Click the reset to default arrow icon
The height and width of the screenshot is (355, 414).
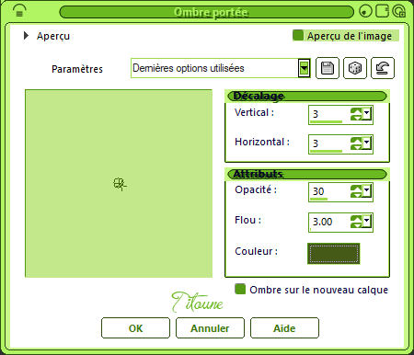point(383,68)
